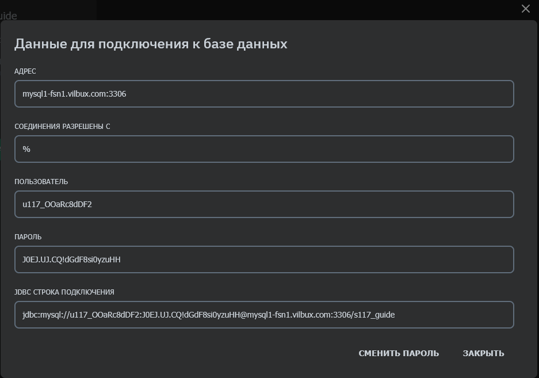
Task: Click the СОЕДИНЕНИЯ РАЗРЕШЕНЫ С field
Action: pyautogui.click(x=264, y=148)
